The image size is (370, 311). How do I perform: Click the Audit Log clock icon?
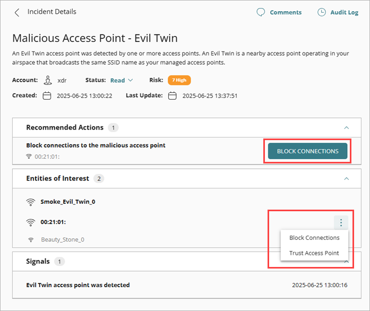[x=322, y=12]
